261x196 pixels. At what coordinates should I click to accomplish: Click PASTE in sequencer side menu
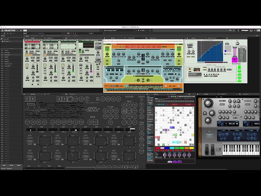pyautogui.click(x=149, y=110)
